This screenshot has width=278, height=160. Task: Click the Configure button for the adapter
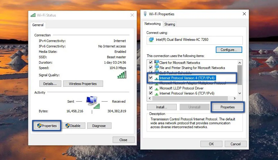[229, 50]
